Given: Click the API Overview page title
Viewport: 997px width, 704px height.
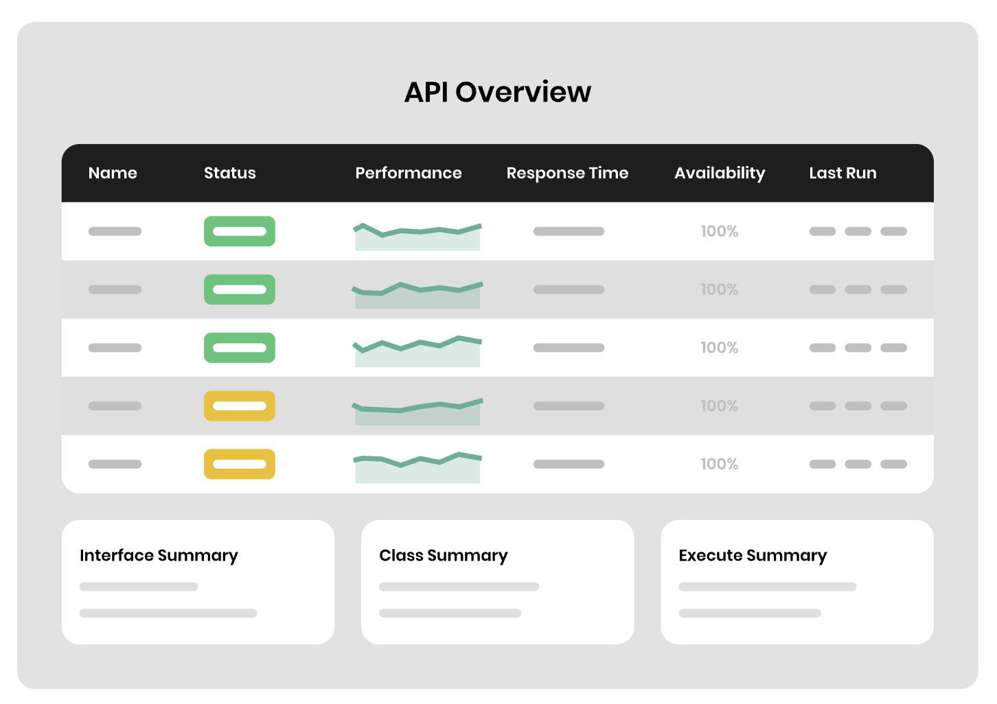Looking at the screenshot, I should tap(497, 92).
